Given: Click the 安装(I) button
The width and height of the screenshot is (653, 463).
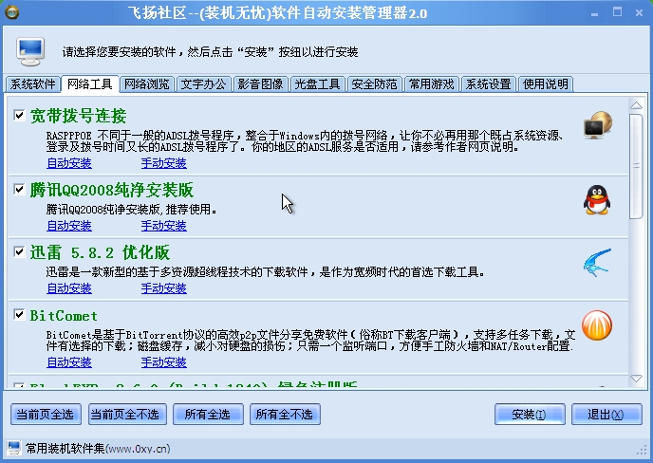Looking at the screenshot, I should coord(530,415).
